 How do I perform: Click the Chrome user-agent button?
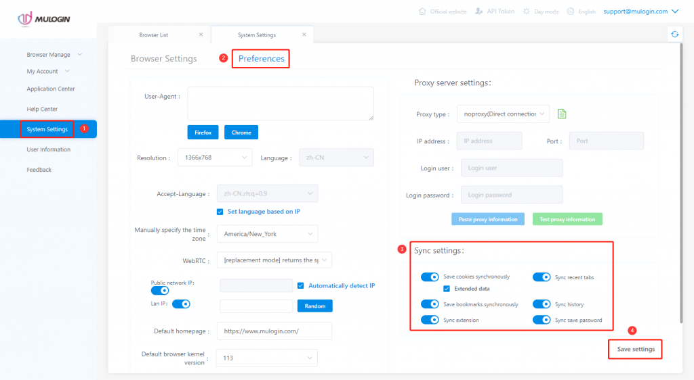coord(241,133)
